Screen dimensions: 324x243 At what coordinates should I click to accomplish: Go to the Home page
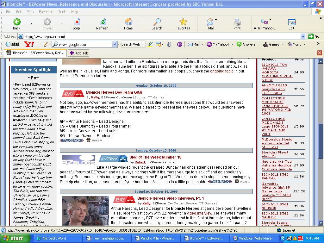[x=128, y=24]
